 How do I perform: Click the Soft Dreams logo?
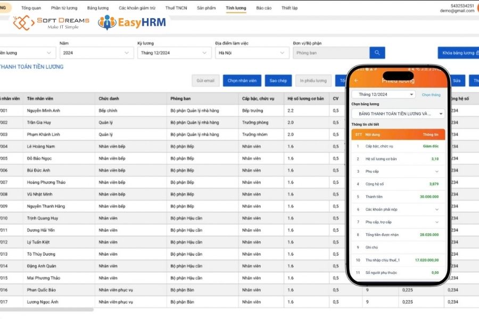[x=51, y=23]
